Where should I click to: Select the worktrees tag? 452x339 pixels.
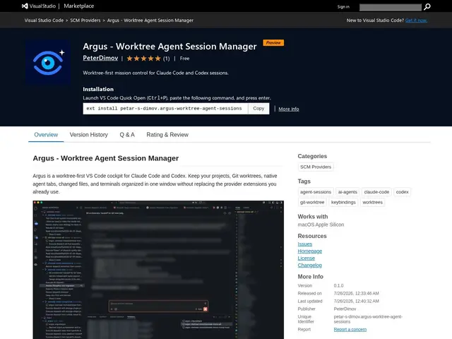tap(372, 203)
